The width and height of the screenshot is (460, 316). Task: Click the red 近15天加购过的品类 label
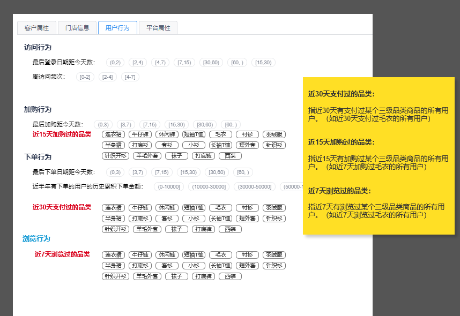[x=62, y=134]
